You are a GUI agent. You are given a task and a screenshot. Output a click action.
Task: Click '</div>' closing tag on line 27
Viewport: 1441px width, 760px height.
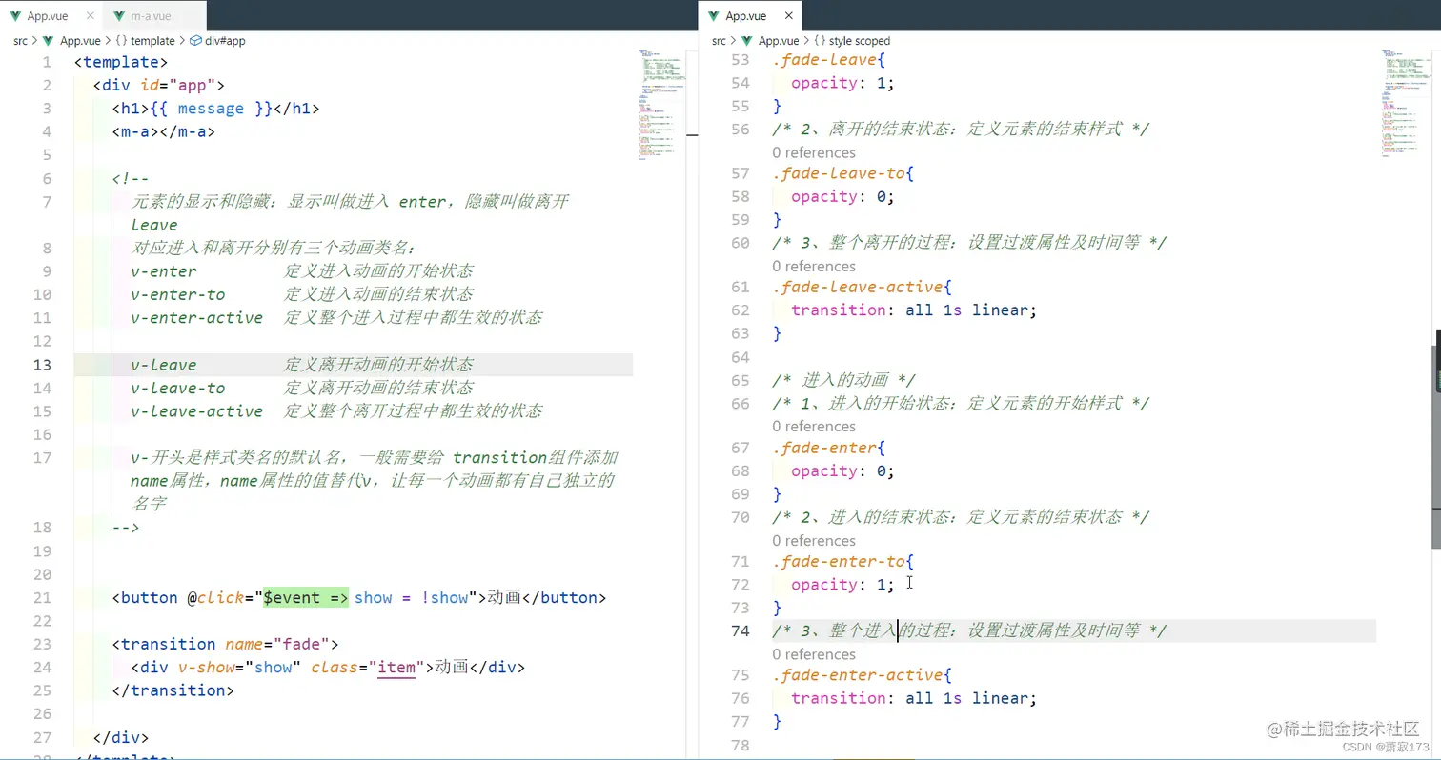coord(121,737)
